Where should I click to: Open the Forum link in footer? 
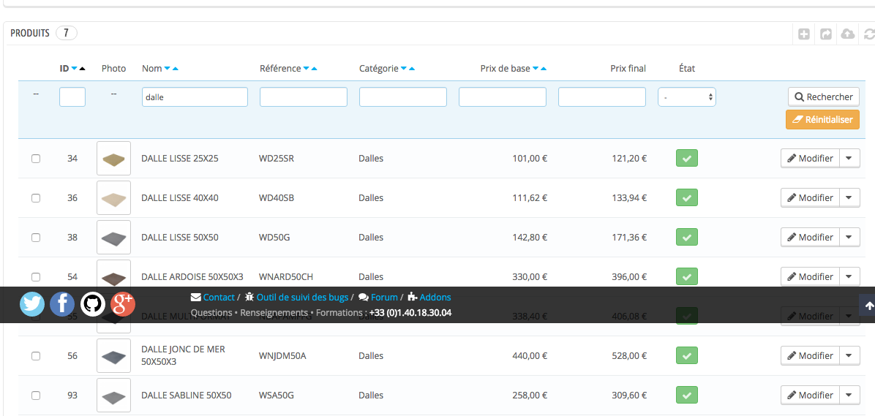pos(385,298)
